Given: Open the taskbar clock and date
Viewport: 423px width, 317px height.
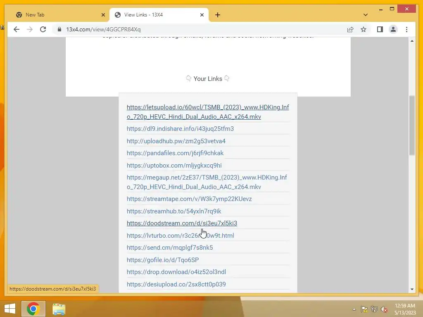Looking at the screenshot, I should click(x=405, y=309).
